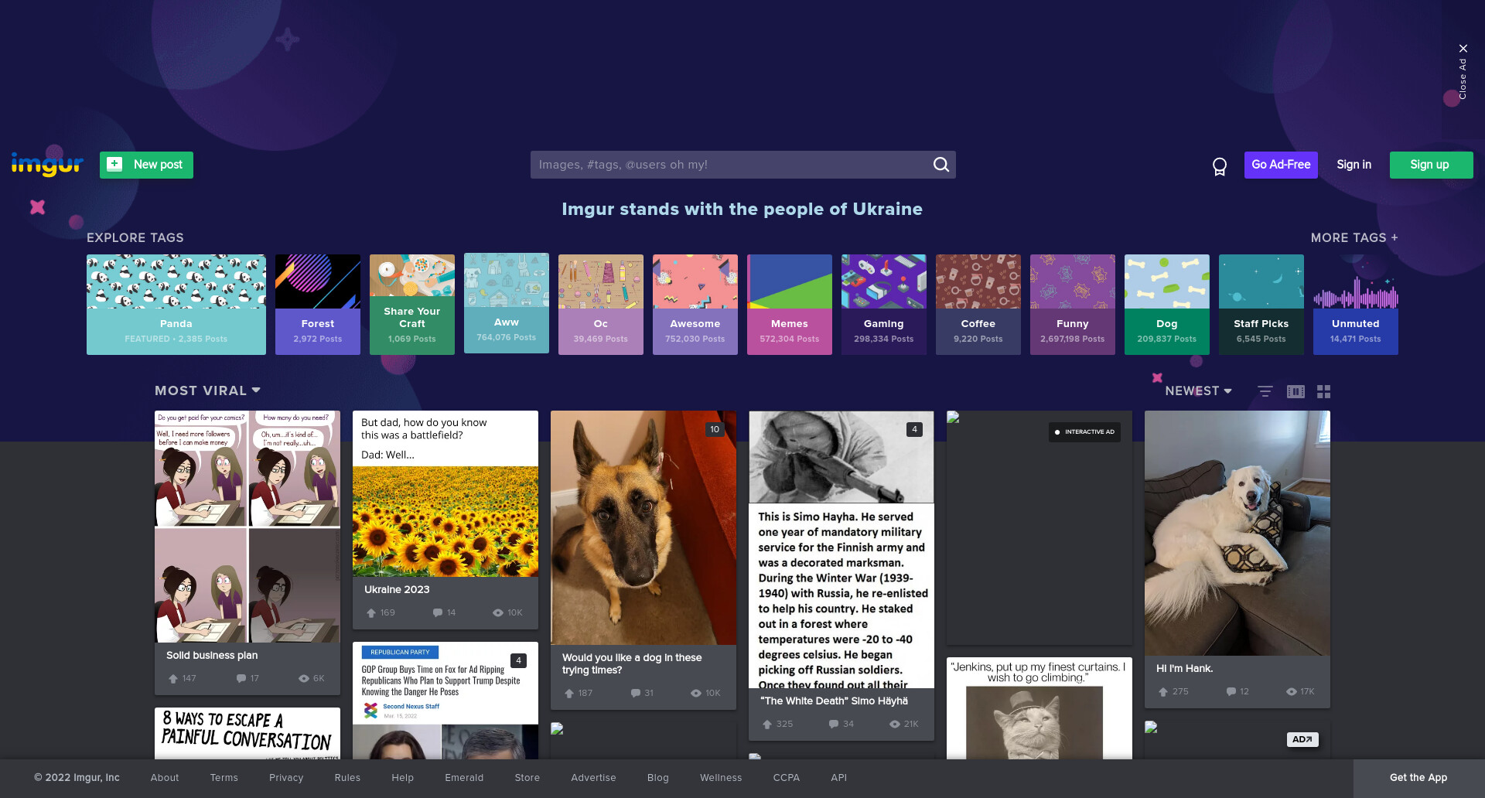This screenshot has height=798, width=1485.
Task: Click the Sign up button
Action: [x=1431, y=165]
